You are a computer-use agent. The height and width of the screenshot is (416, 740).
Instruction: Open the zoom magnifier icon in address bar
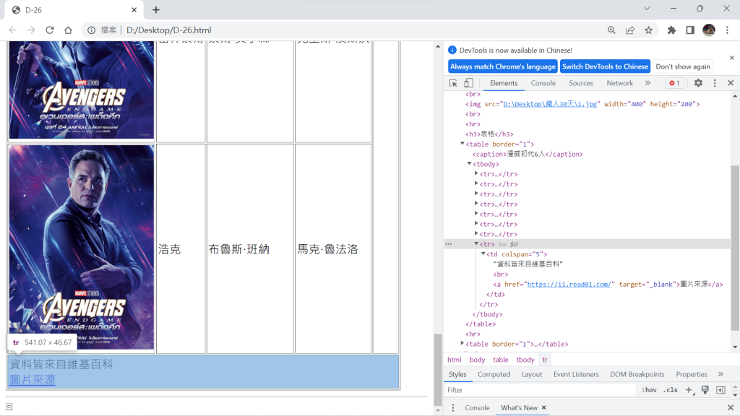point(611,30)
